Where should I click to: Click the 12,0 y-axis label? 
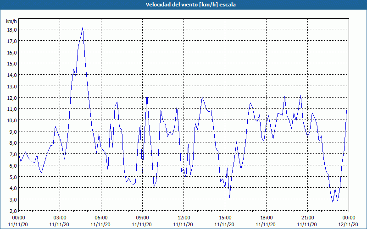click(x=12, y=98)
